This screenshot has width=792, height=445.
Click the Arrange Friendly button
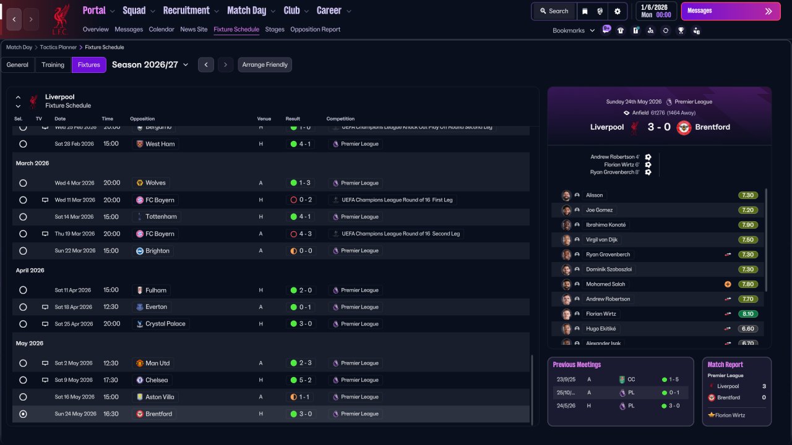pyautogui.click(x=265, y=65)
